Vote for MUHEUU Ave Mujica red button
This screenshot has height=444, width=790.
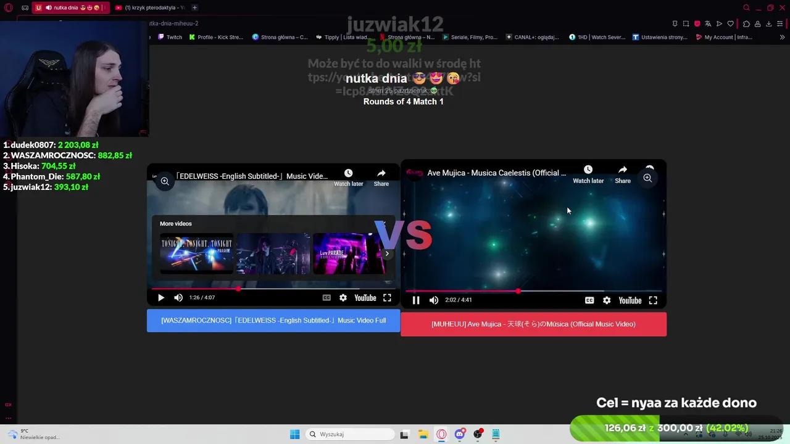[x=533, y=324]
